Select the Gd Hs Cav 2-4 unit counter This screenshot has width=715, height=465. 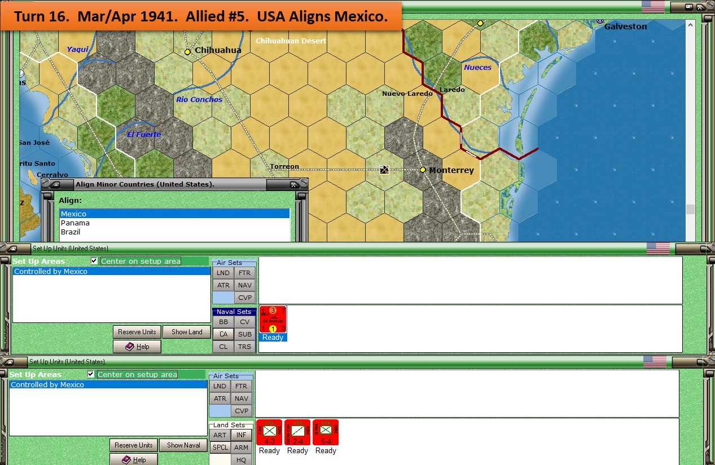point(297,433)
